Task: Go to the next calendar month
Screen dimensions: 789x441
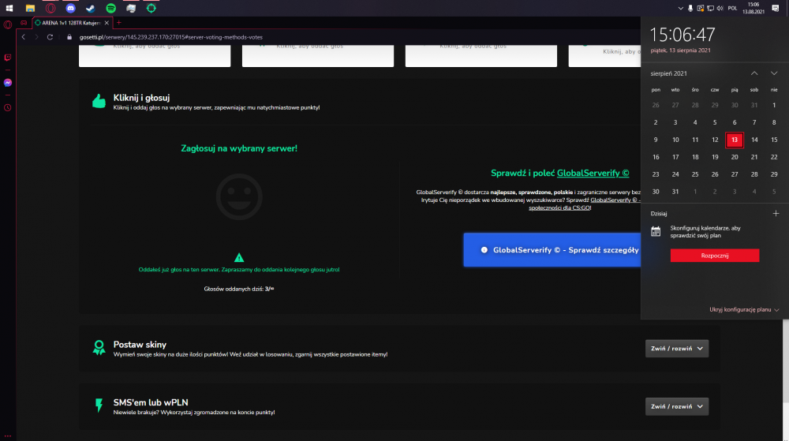Action: (774, 73)
